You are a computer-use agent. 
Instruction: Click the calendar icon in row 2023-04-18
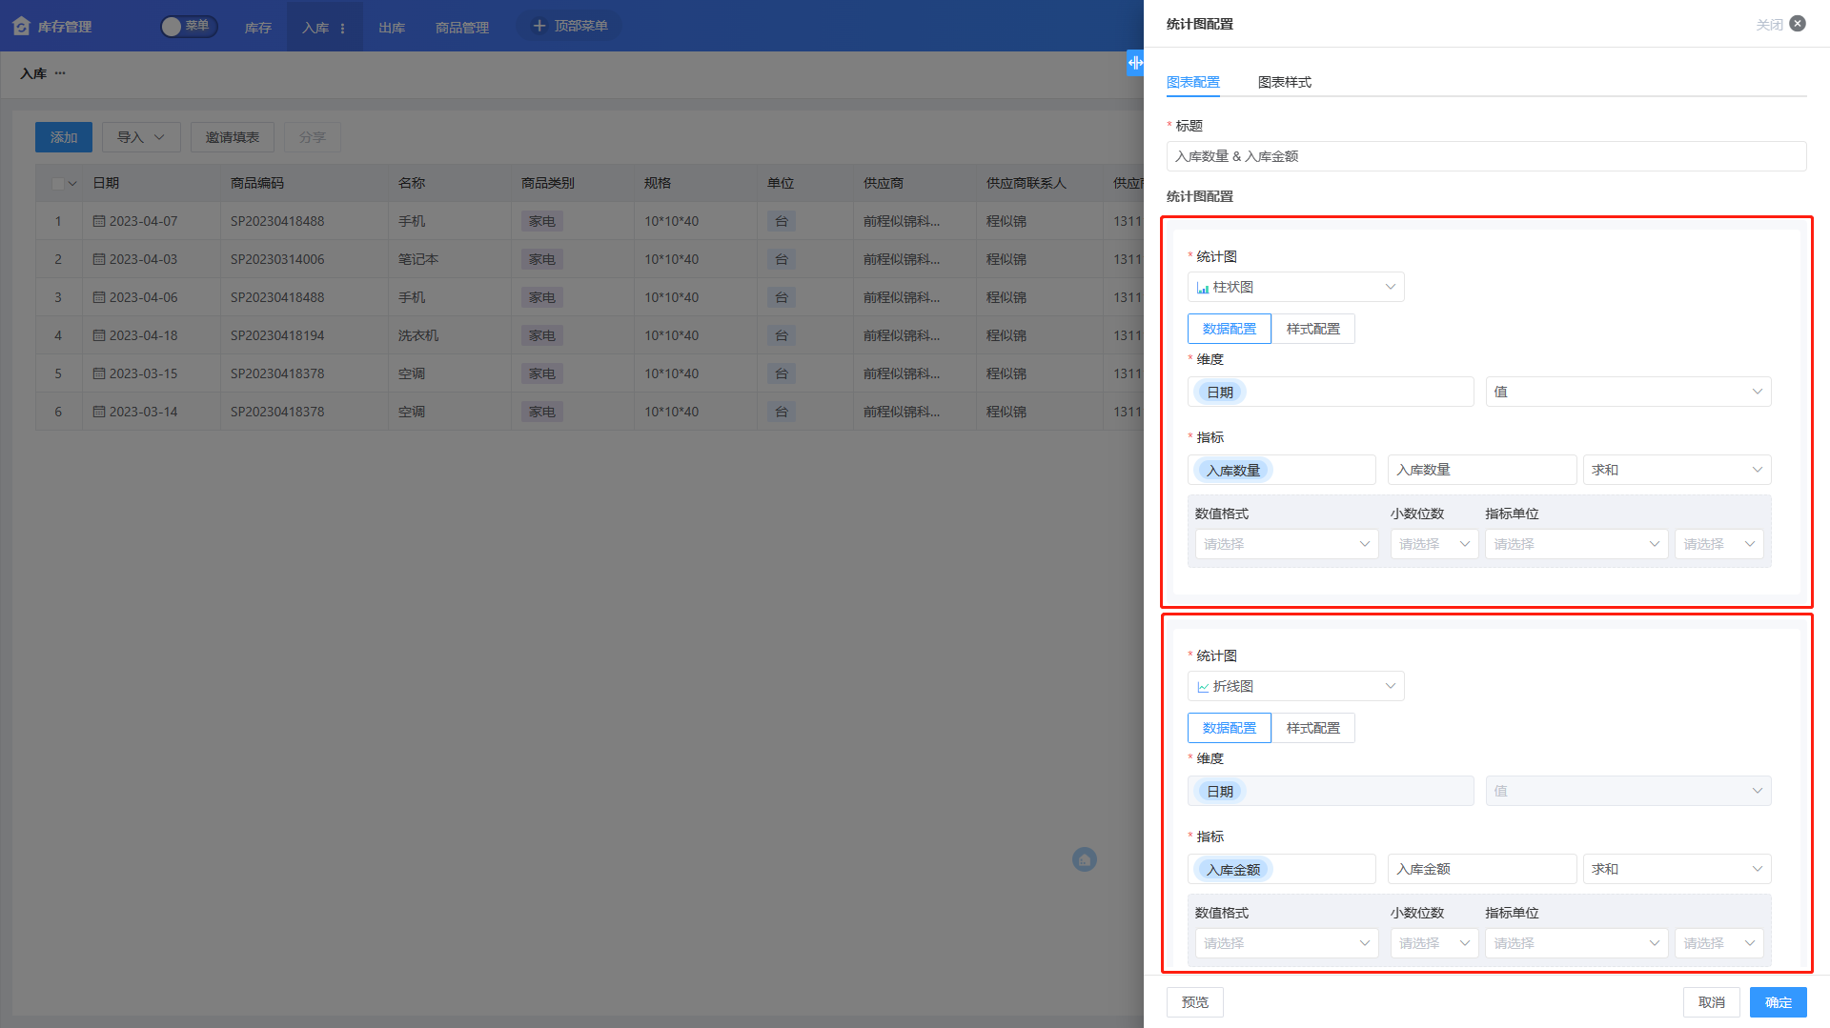[99, 335]
